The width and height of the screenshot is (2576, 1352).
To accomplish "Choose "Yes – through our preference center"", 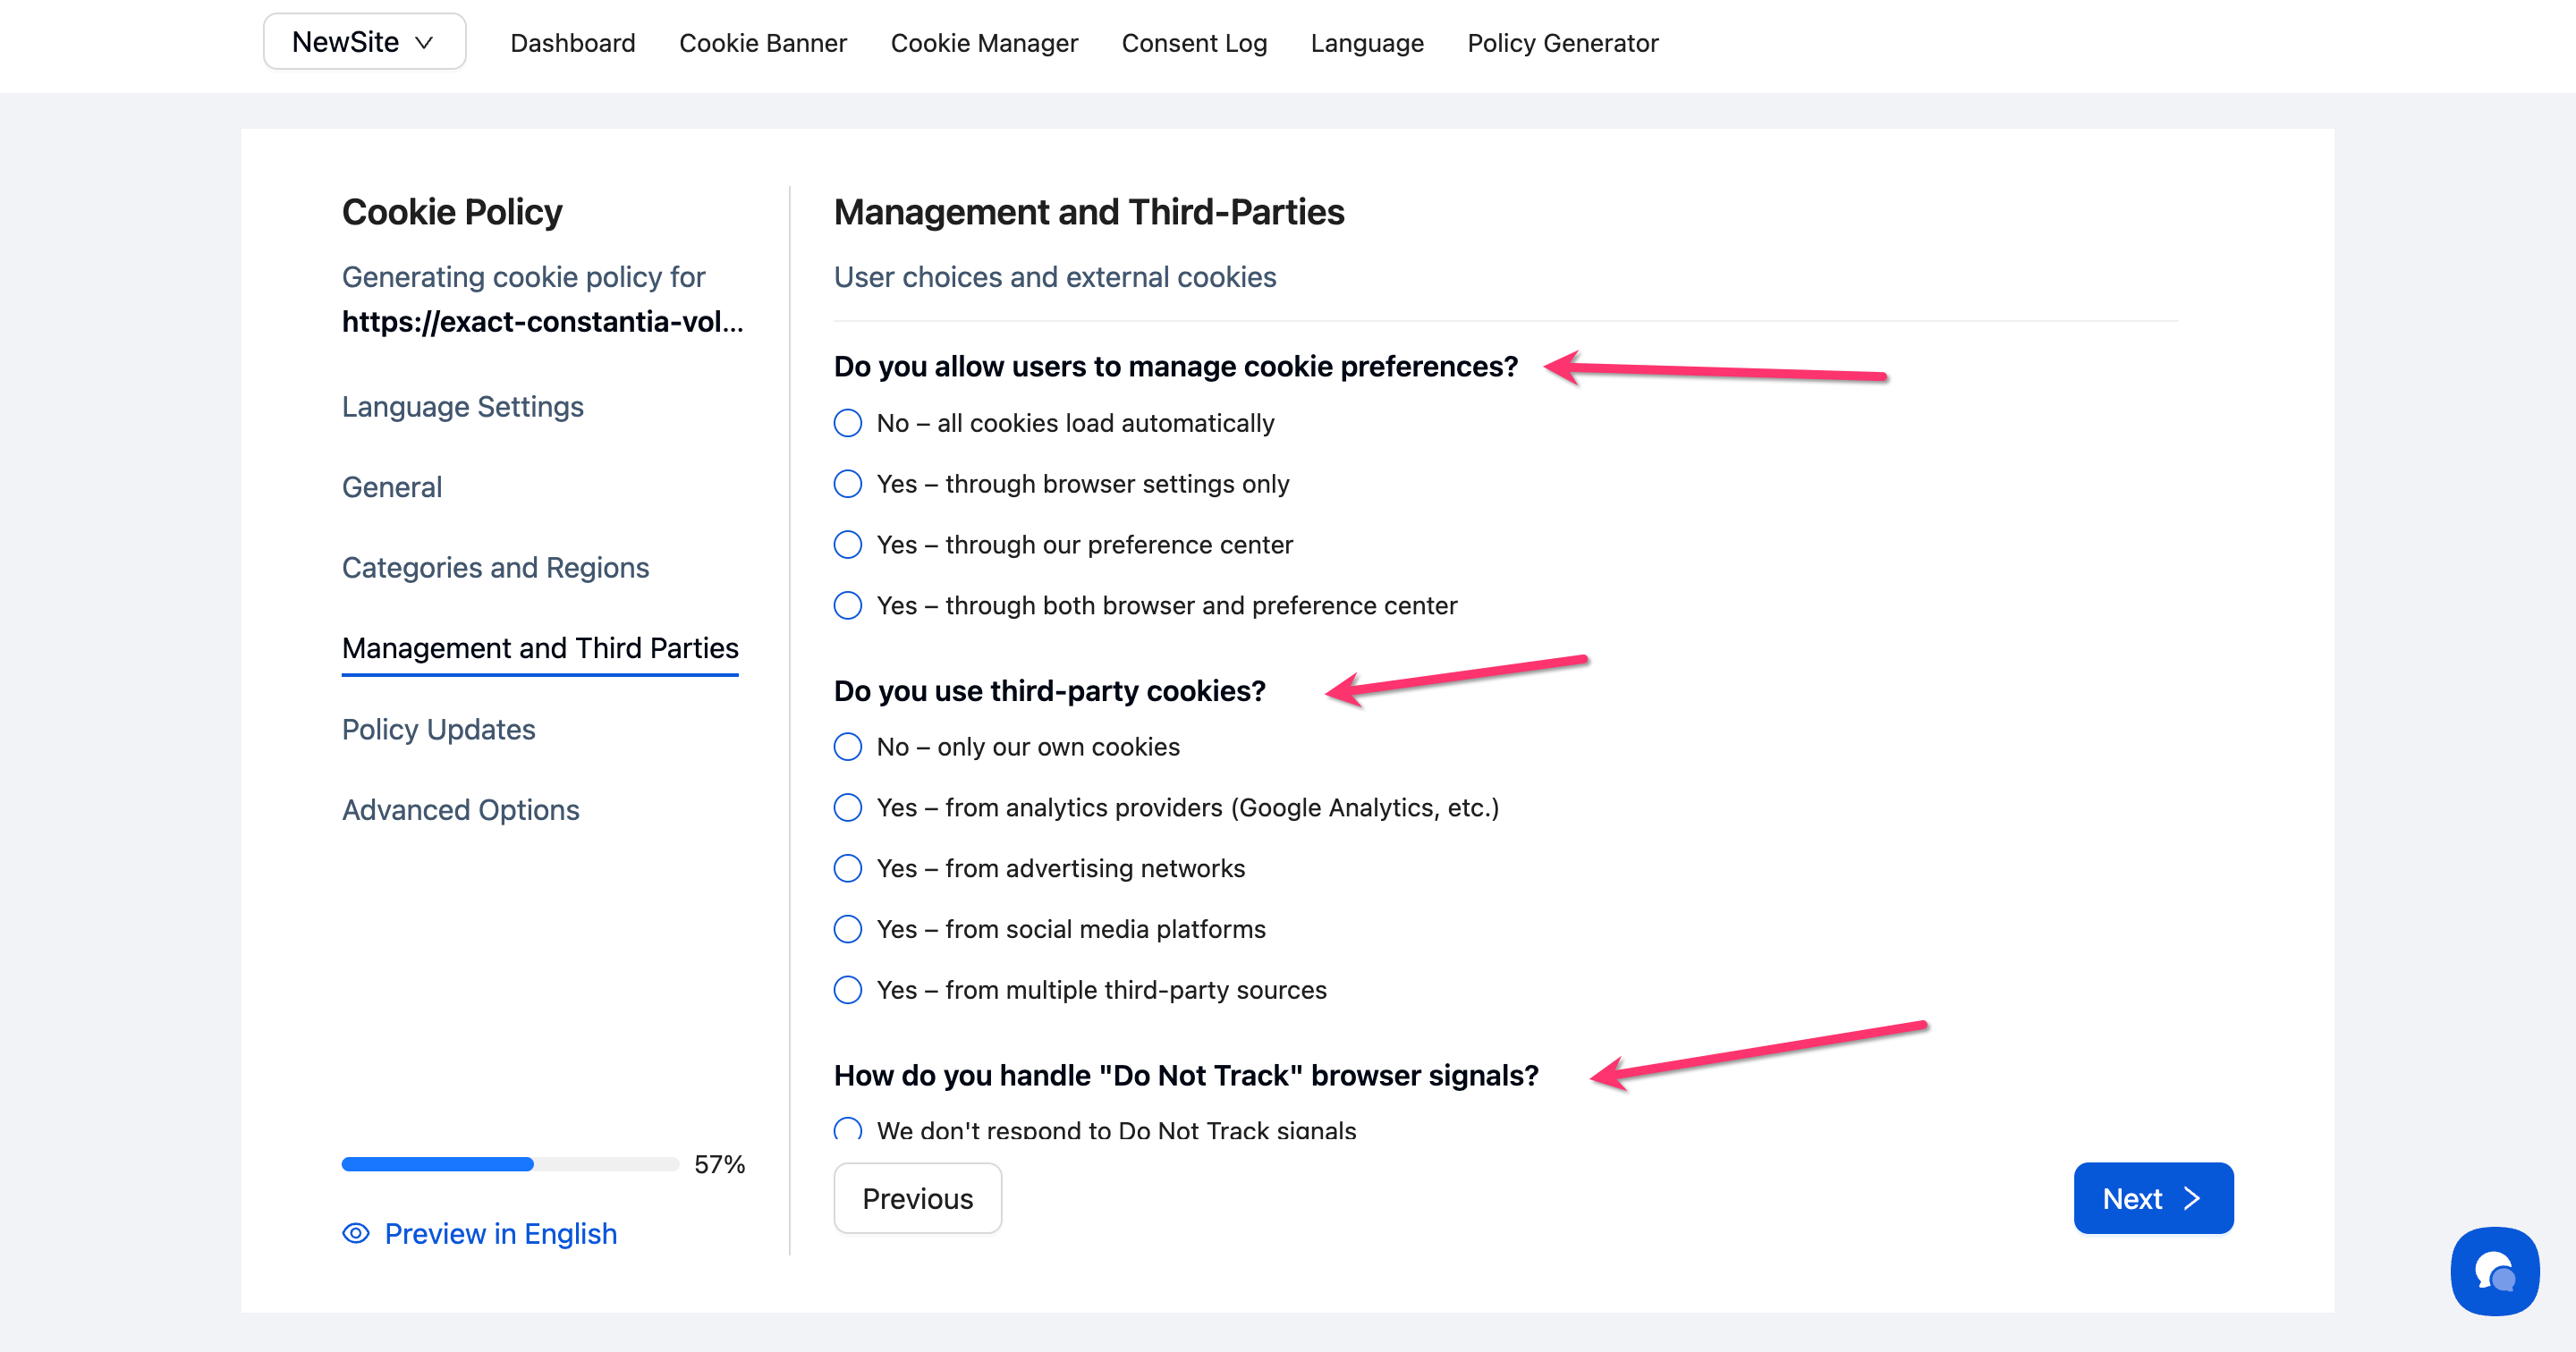I will tap(848, 545).
